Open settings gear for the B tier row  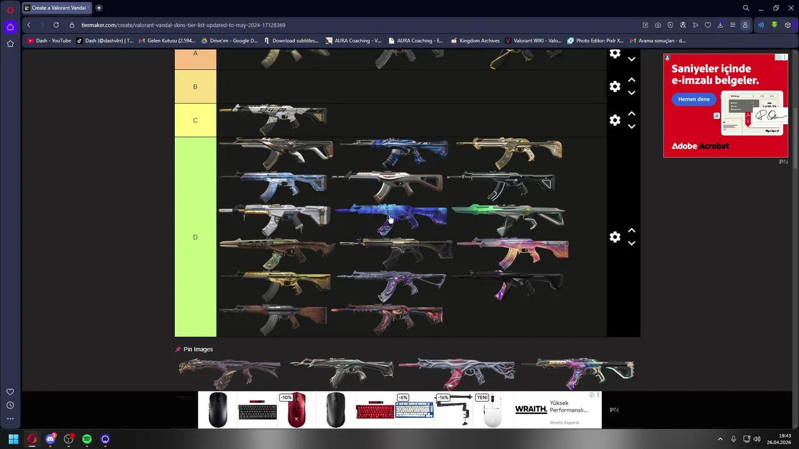(x=615, y=87)
